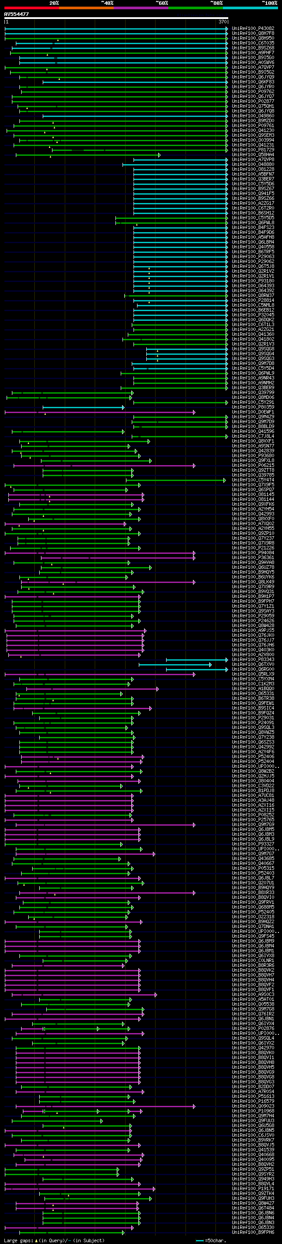Image resolution: width=282 pixels, height=1244 pixels.
Task: Pick the UniRef100_Q3BER9 label
Action: [253, 387]
